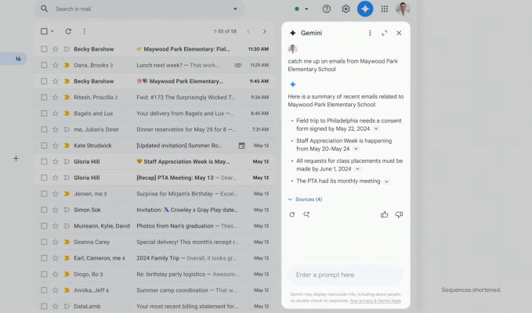Image resolution: width=532 pixels, height=313 pixels.
Task: Open the Help question mark menu
Action: tap(327, 9)
